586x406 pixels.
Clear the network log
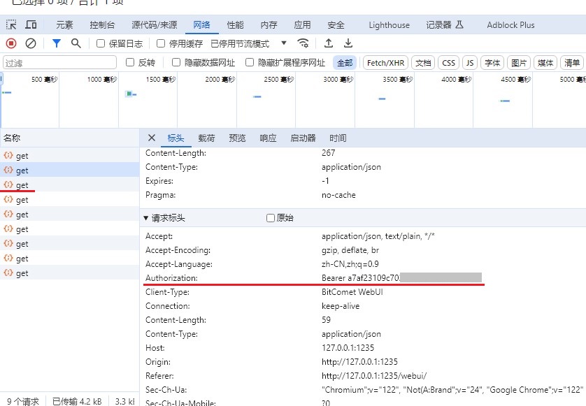pos(31,43)
